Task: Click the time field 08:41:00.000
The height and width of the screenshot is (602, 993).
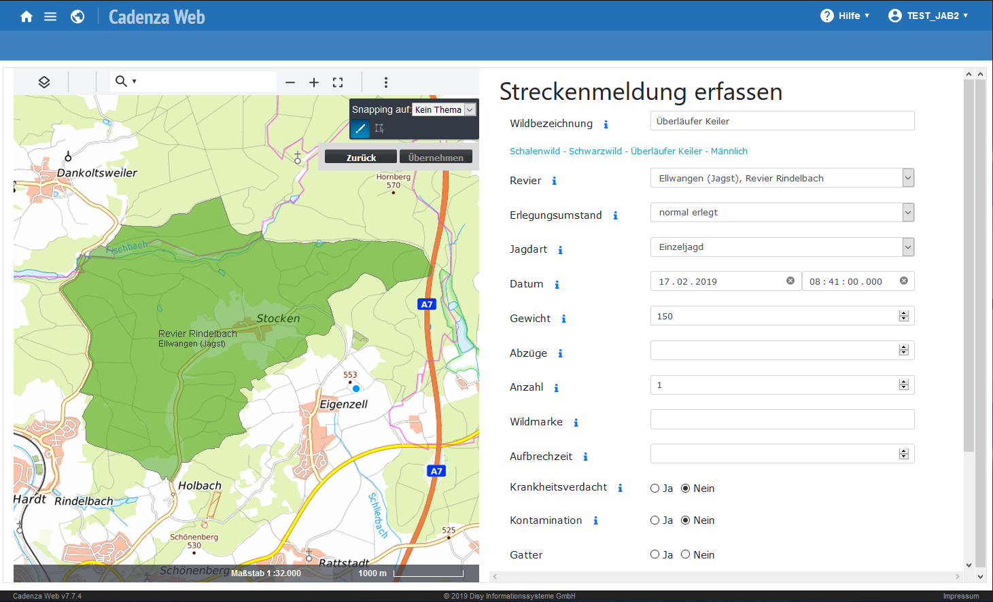Action: click(858, 281)
